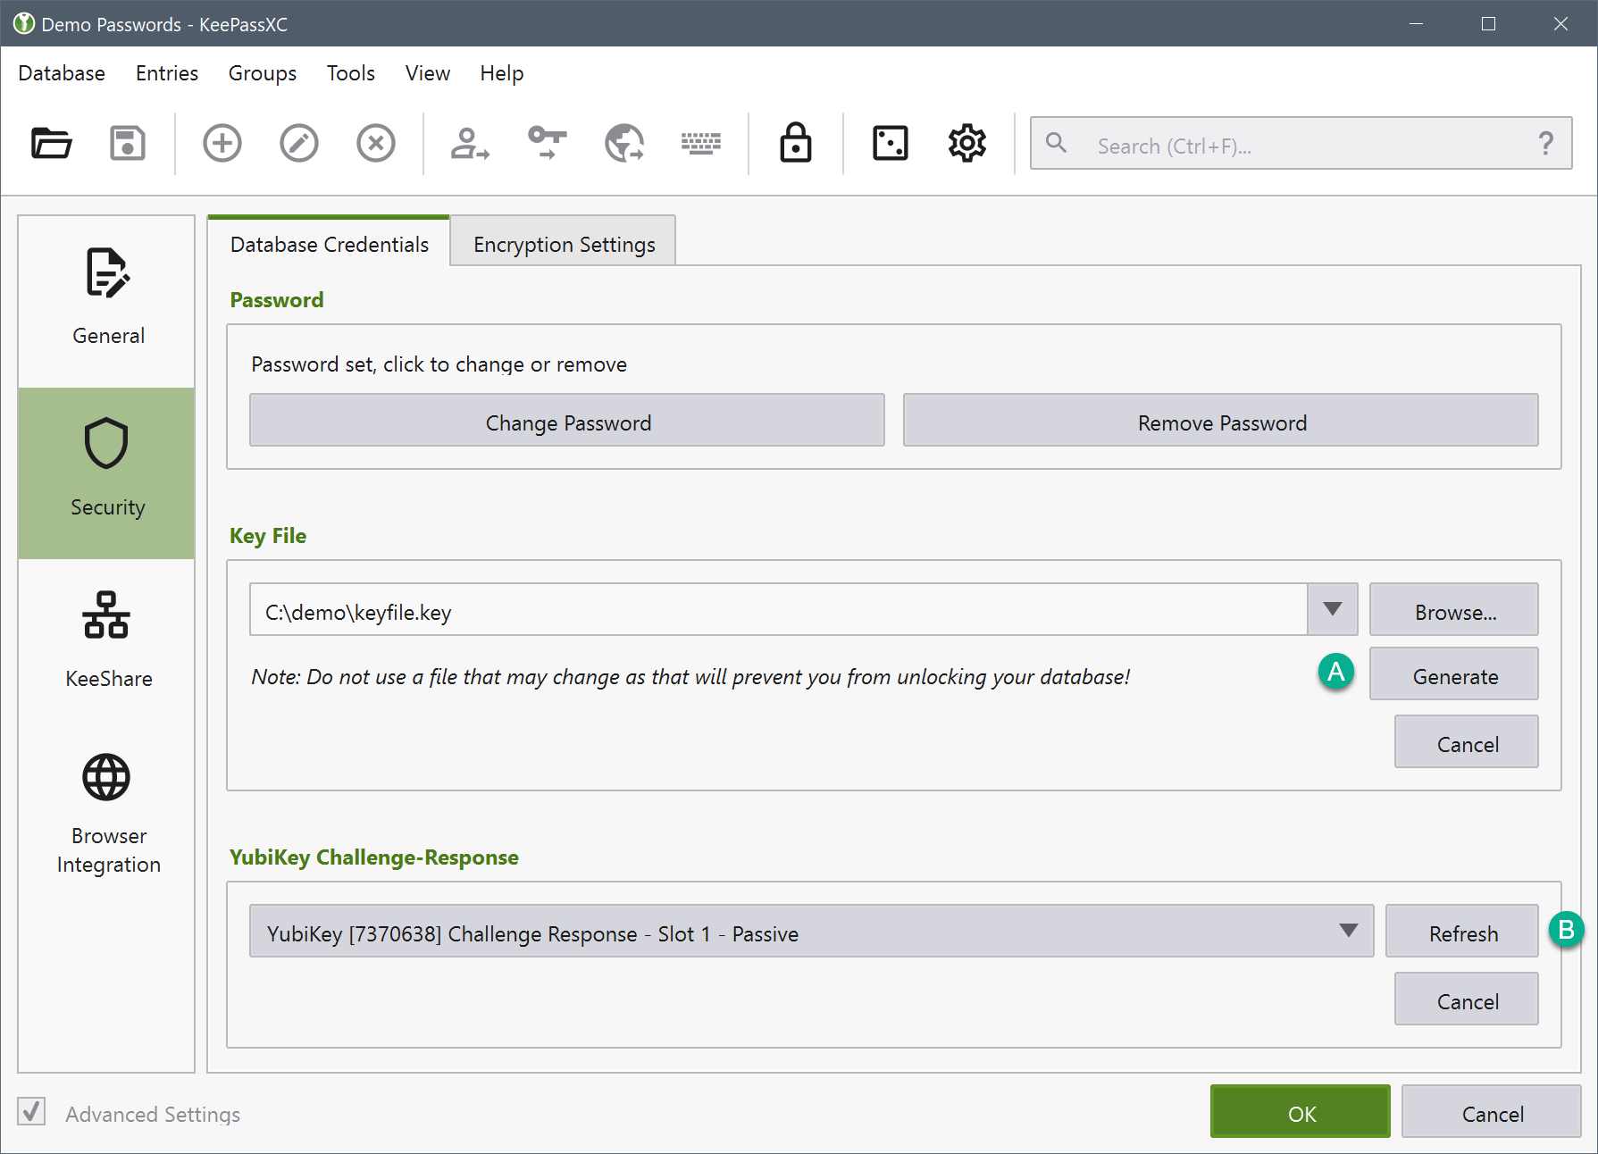Click the Delete Entry X icon
Screen dimensions: 1598x1154
point(375,143)
